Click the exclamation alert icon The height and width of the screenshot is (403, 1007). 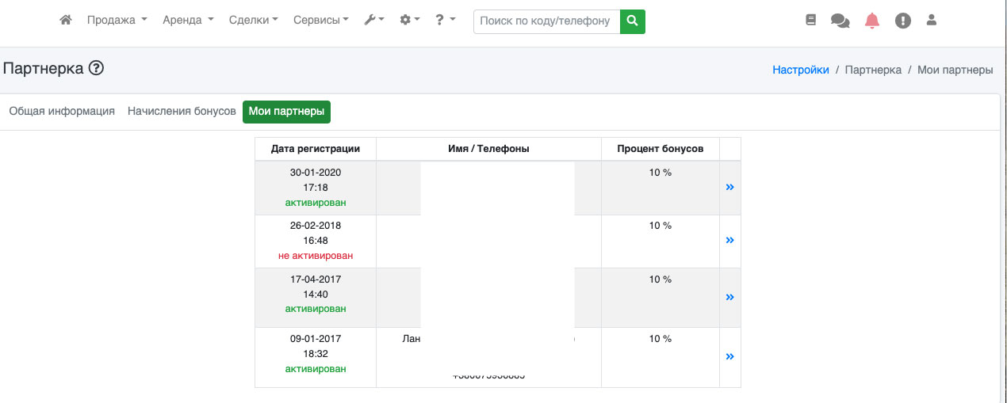pyautogui.click(x=903, y=21)
